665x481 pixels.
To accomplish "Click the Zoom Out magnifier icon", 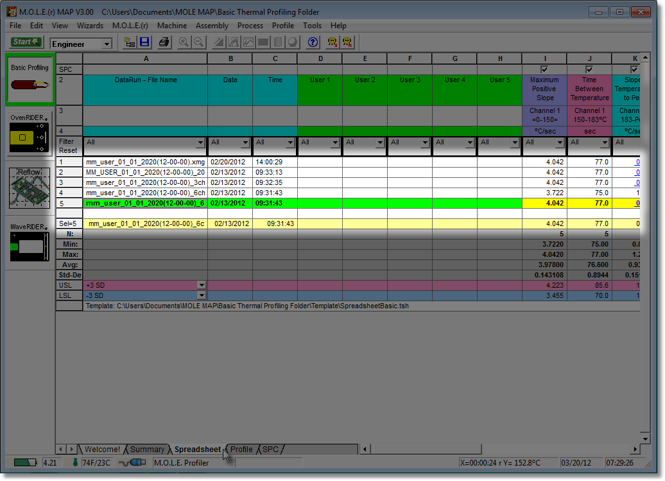I will 198,42.
